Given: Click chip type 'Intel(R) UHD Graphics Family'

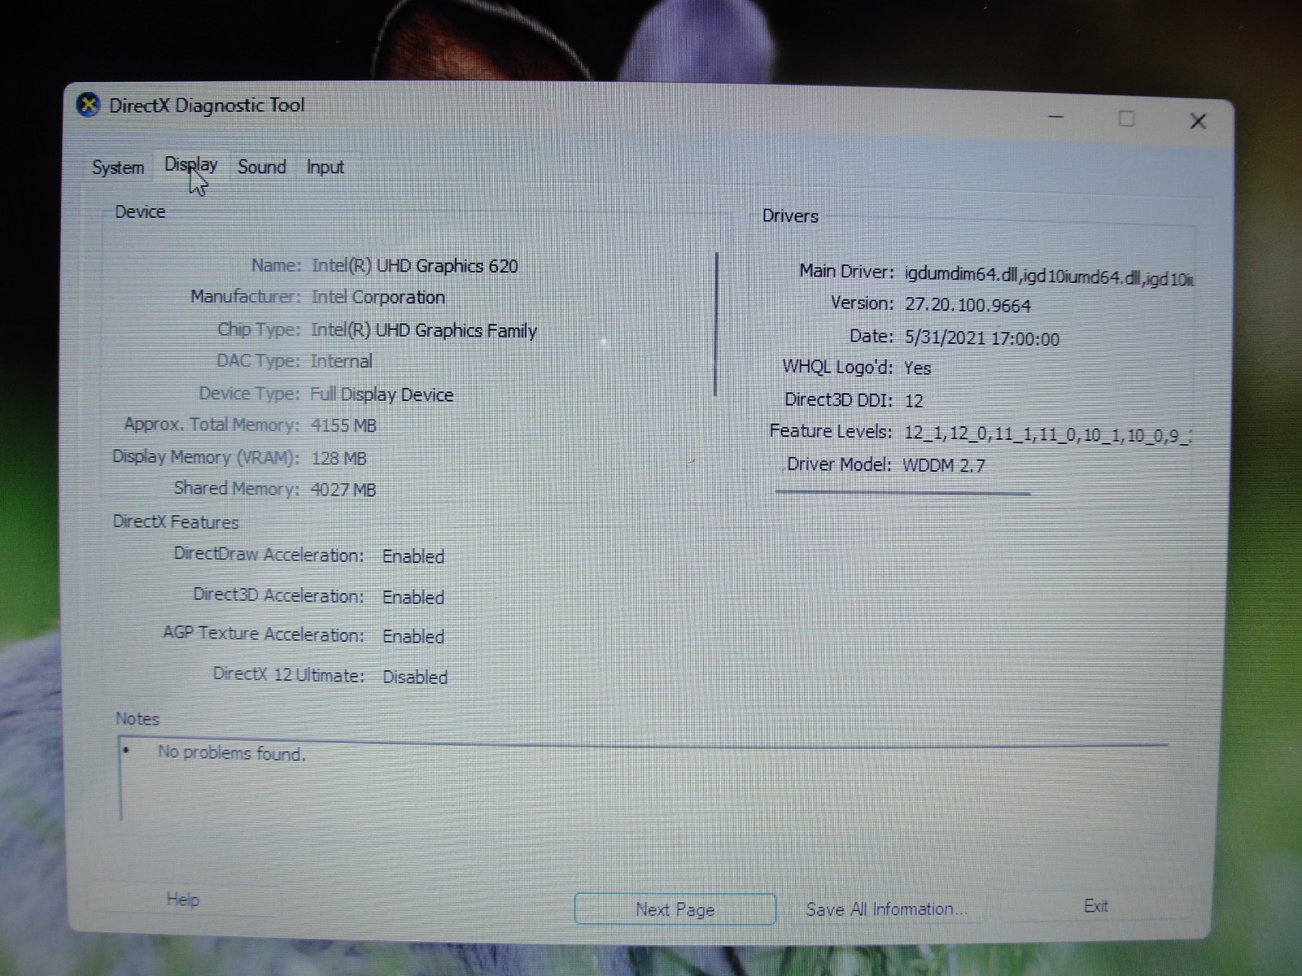Looking at the screenshot, I should 424,330.
